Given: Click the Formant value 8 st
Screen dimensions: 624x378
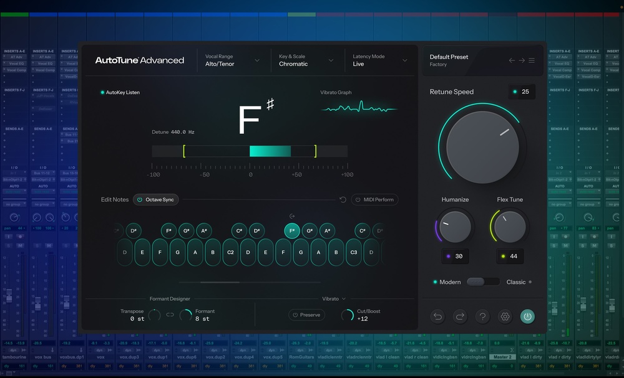Looking at the screenshot, I should [202, 319].
